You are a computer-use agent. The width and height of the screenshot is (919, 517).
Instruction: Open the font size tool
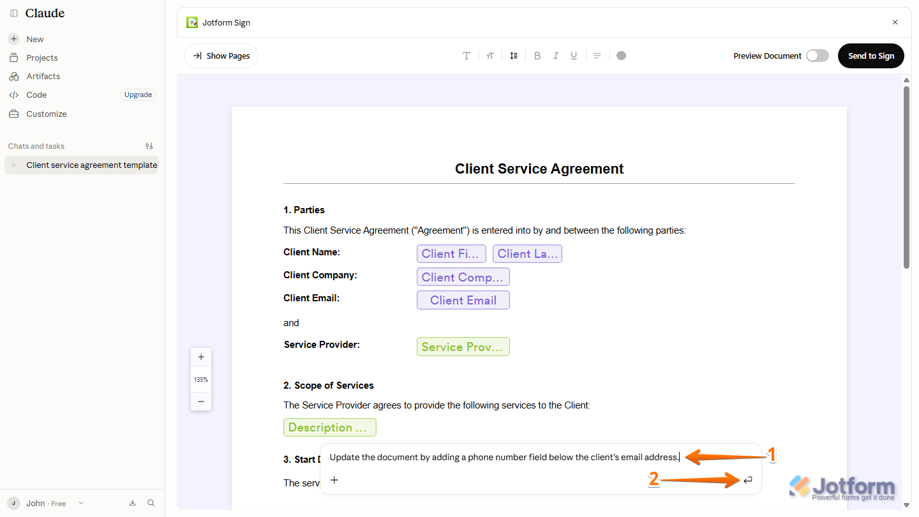(x=490, y=56)
